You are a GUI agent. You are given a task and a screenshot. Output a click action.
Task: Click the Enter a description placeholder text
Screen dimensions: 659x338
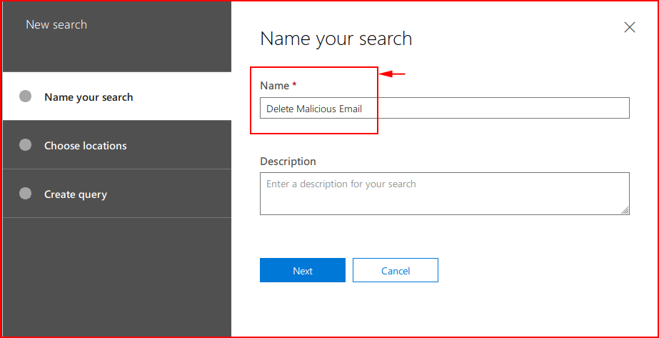point(341,184)
